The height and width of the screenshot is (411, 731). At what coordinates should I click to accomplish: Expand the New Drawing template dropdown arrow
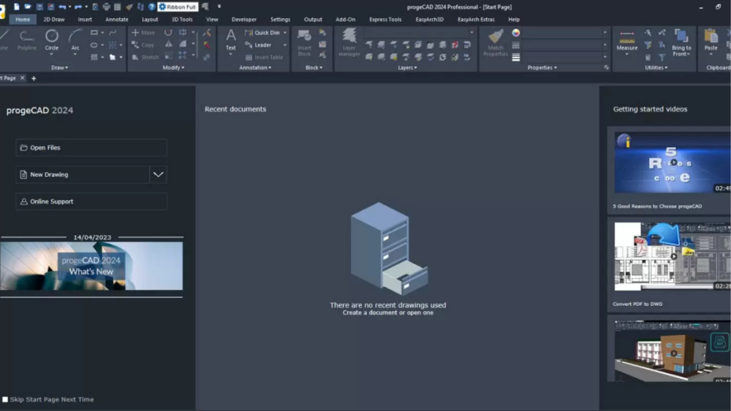[159, 174]
